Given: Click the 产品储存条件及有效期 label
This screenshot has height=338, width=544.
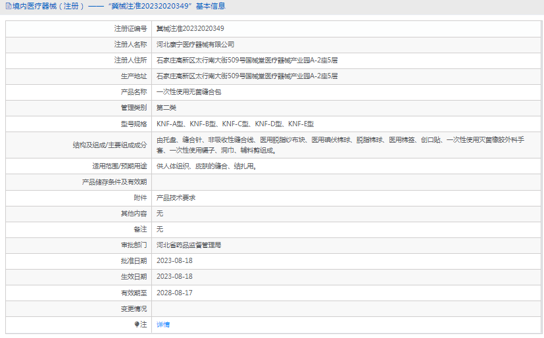Looking at the screenshot, I should (x=114, y=182).
